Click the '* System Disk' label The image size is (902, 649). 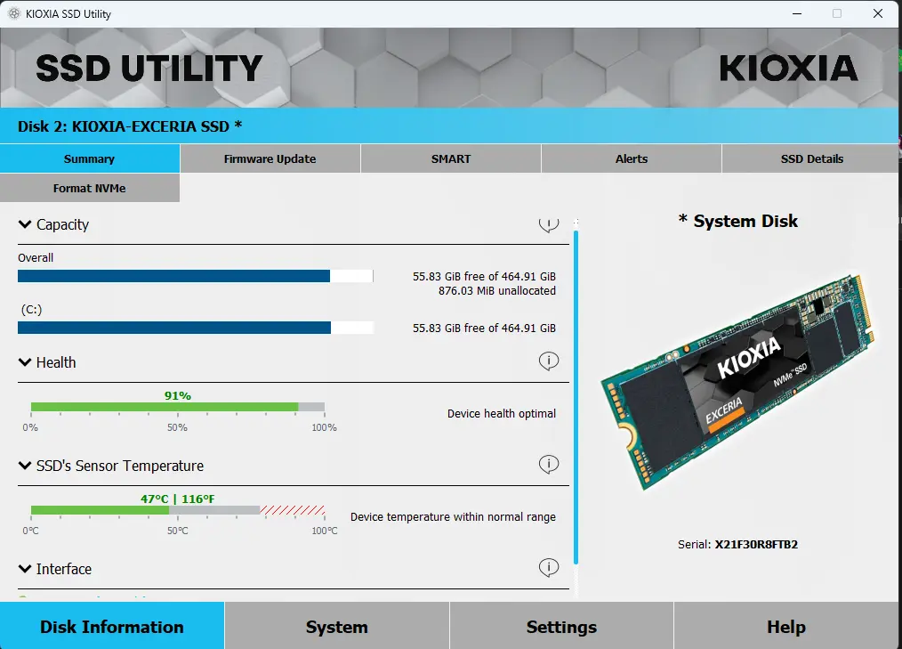[x=738, y=221]
